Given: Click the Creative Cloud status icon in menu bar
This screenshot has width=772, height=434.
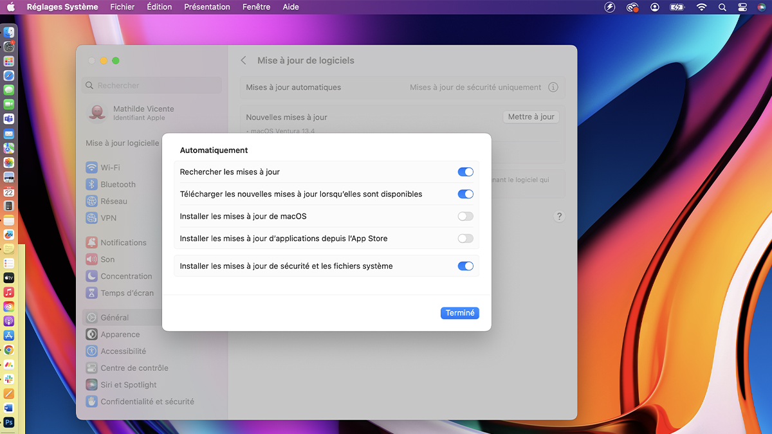Looking at the screenshot, I should pos(632,7).
